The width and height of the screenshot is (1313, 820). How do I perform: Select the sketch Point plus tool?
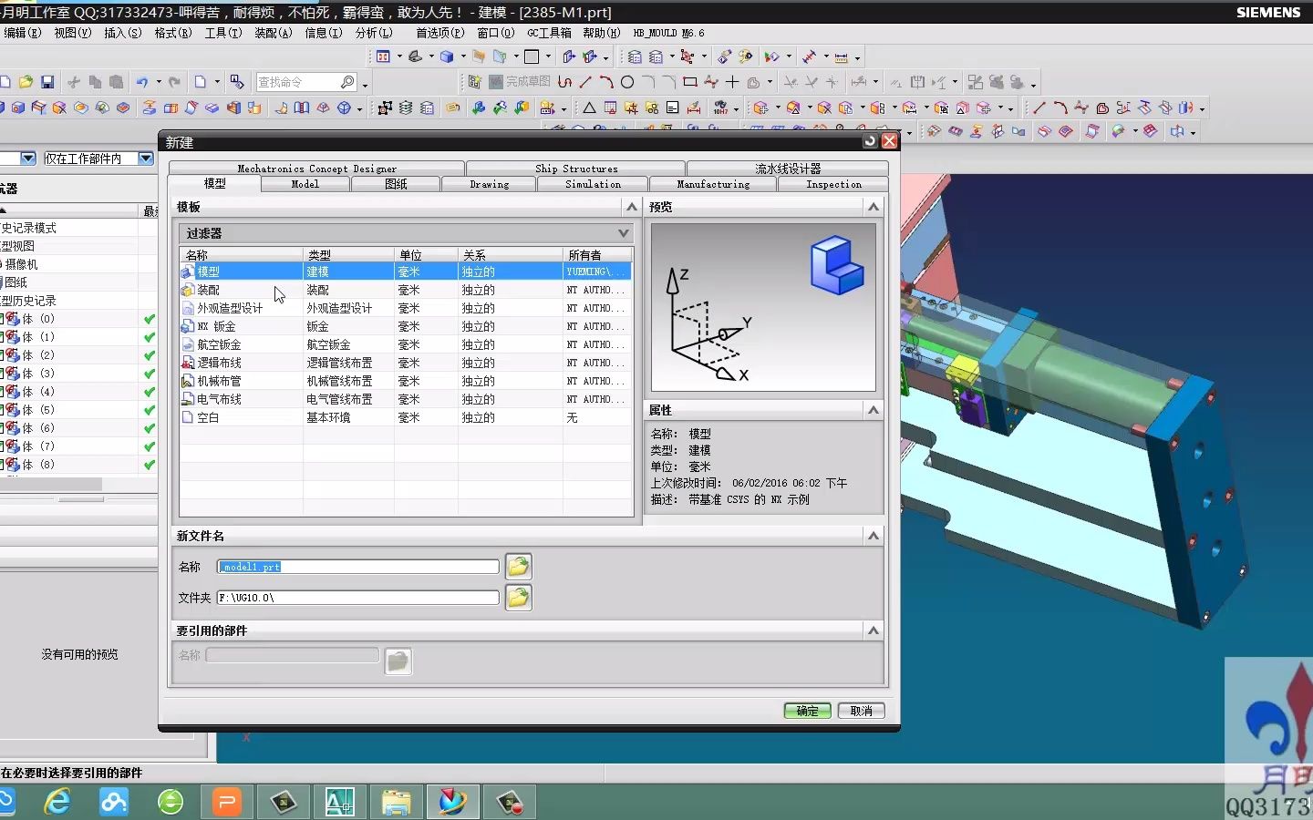point(732,82)
